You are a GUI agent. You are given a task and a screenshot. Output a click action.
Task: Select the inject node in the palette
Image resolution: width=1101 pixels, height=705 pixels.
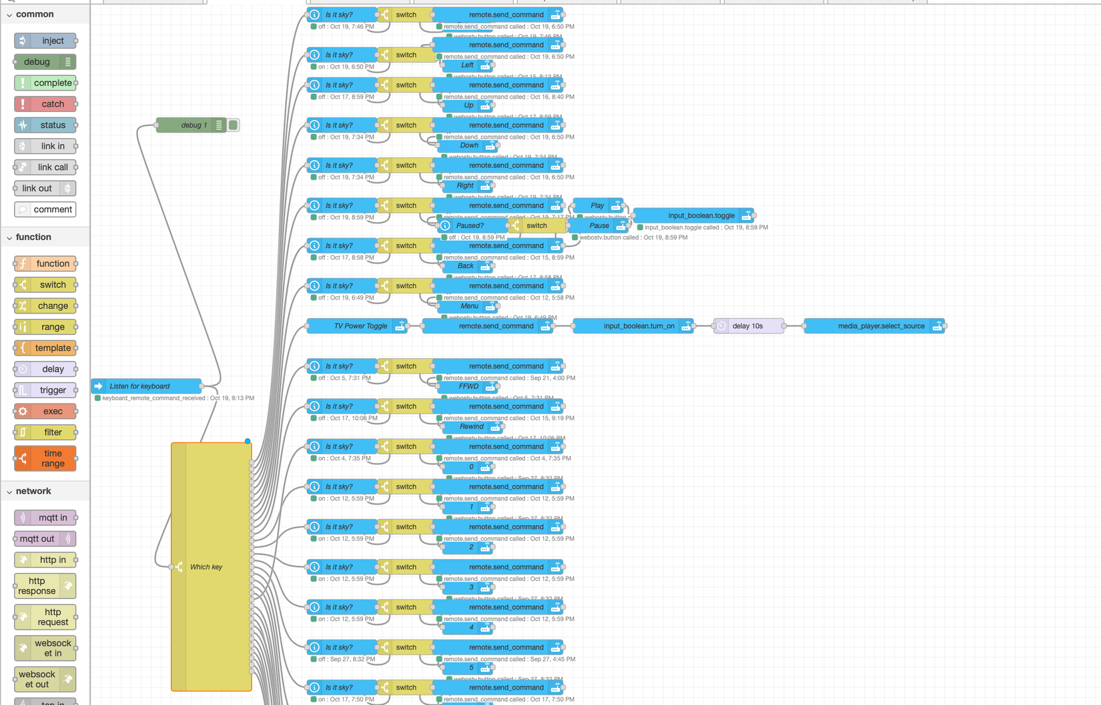[45, 41]
